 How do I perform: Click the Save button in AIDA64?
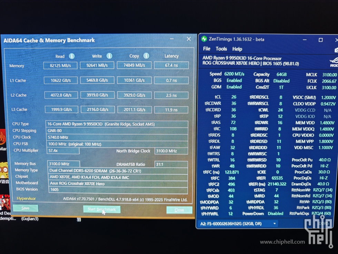tap(26, 208)
